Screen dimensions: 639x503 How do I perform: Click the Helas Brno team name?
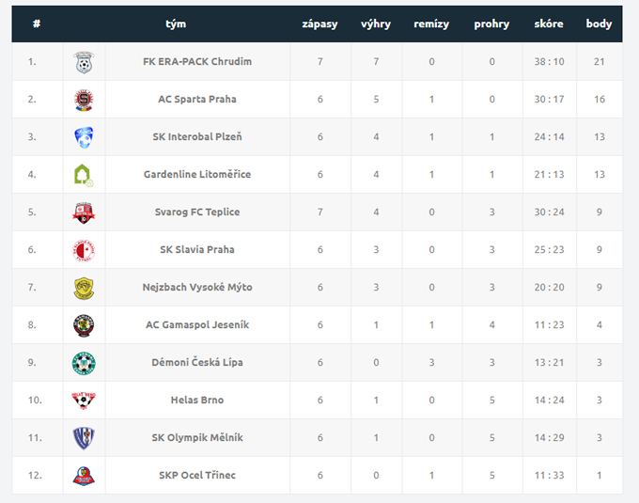click(197, 400)
